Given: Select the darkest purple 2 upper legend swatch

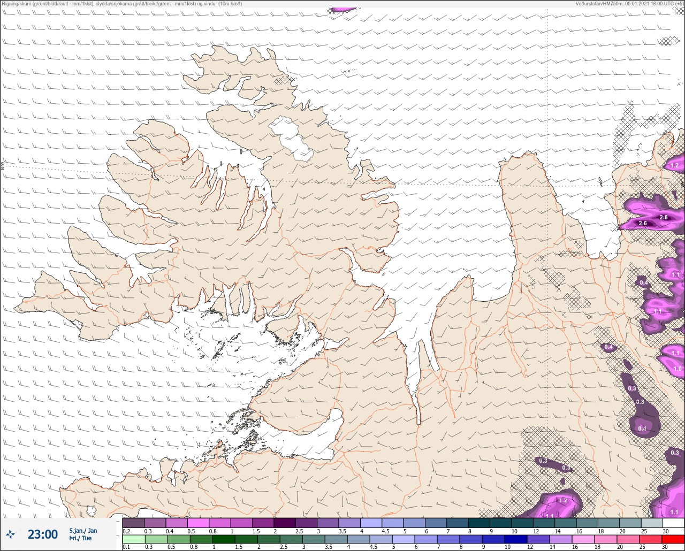Looking at the screenshot, I should pos(285,523).
